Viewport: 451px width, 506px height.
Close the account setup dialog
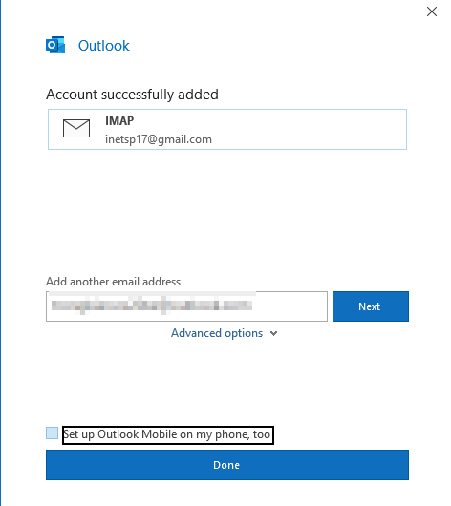(432, 11)
